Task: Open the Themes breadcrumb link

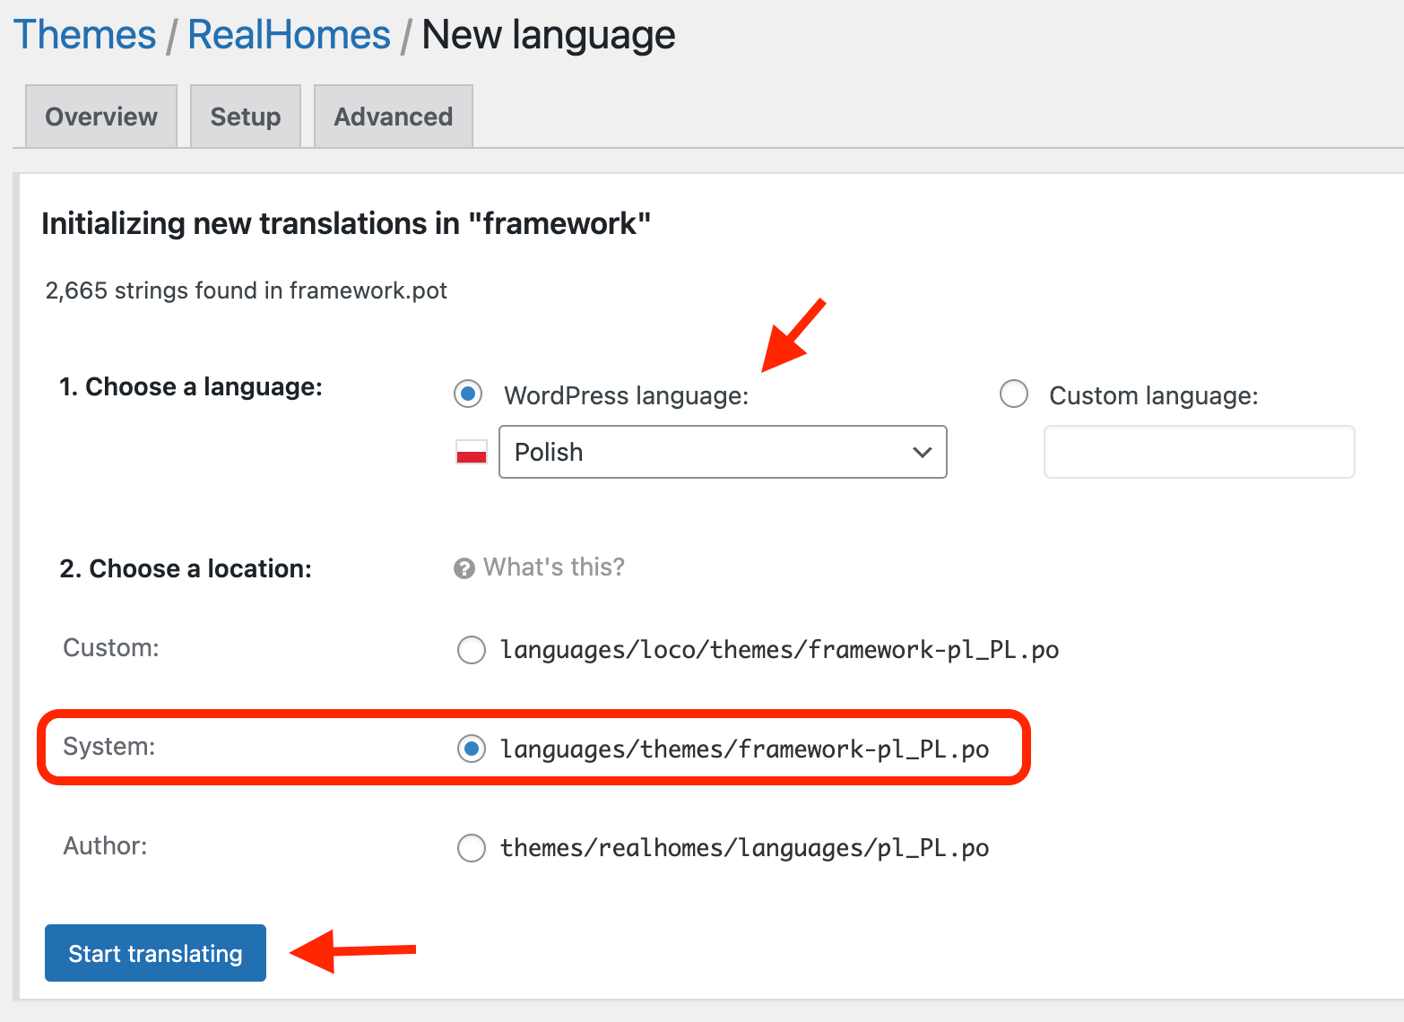Action: (85, 35)
